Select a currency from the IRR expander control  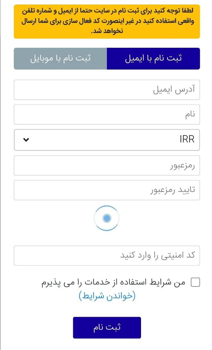point(107,140)
